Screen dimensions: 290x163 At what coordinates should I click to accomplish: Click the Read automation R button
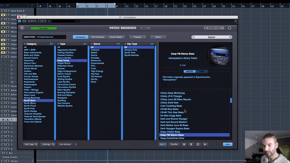(30, 21)
